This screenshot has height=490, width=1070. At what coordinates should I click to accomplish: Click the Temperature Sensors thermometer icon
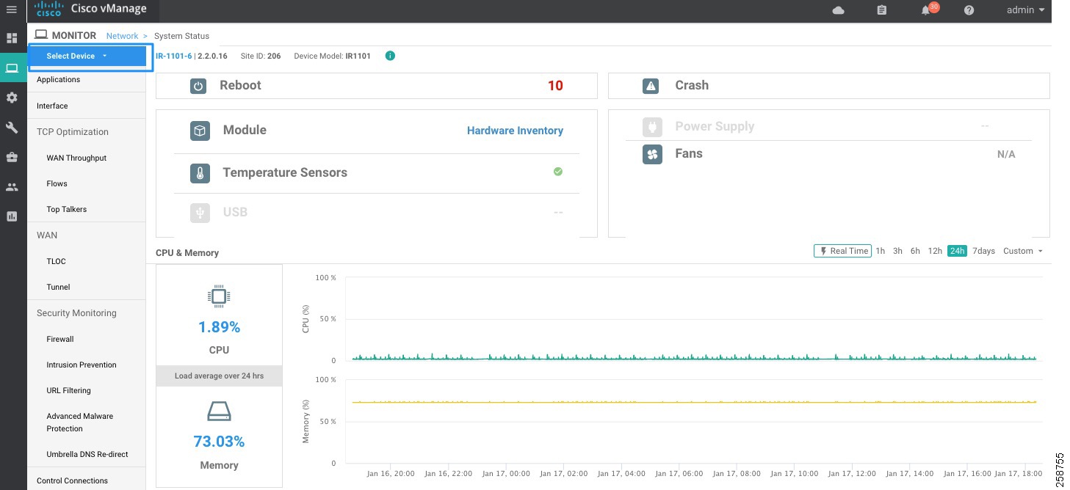point(200,173)
